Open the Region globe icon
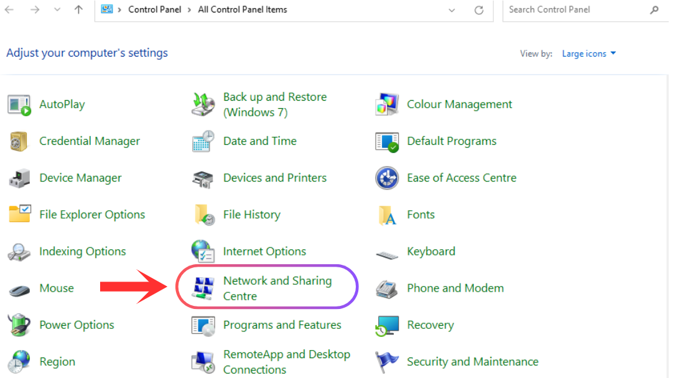The height and width of the screenshot is (378, 673). coord(19,361)
